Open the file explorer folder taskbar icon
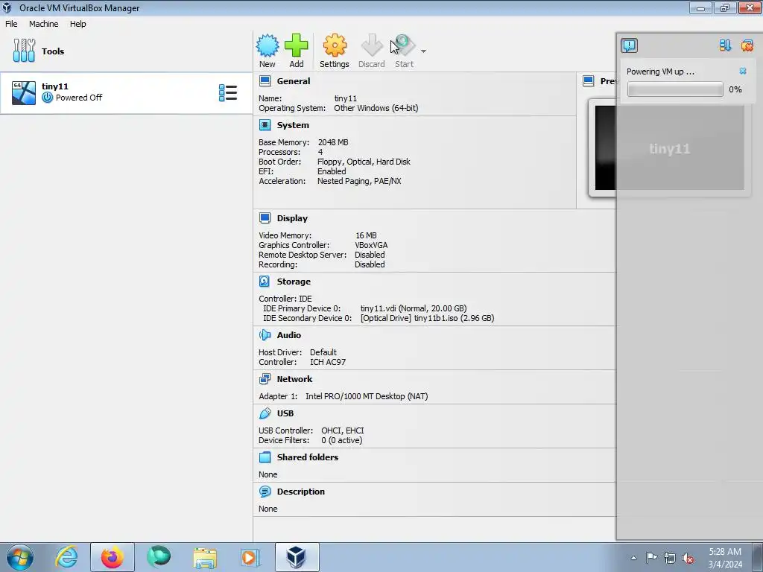The width and height of the screenshot is (763, 572). [x=205, y=557]
